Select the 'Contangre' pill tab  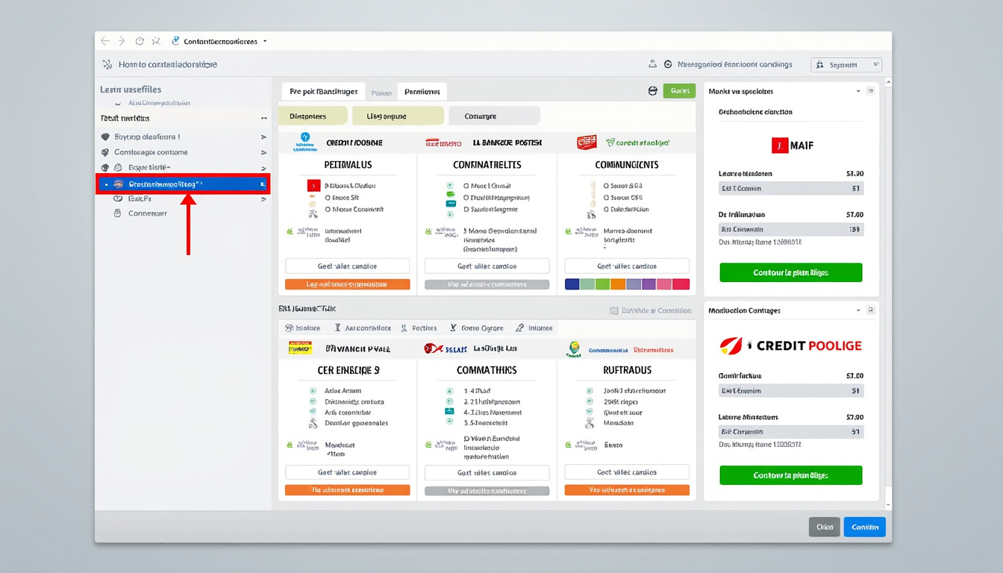pos(494,116)
